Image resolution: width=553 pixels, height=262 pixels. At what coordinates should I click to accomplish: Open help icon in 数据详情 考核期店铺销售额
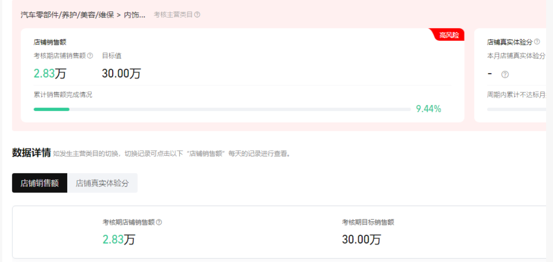pos(159,222)
